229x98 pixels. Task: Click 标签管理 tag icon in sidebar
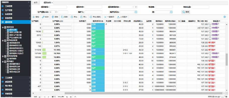[x=3, y=14]
